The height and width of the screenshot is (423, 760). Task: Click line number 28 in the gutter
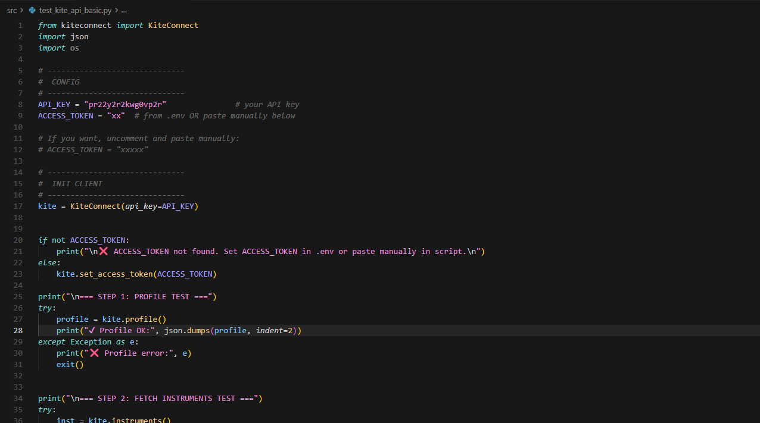click(18, 331)
